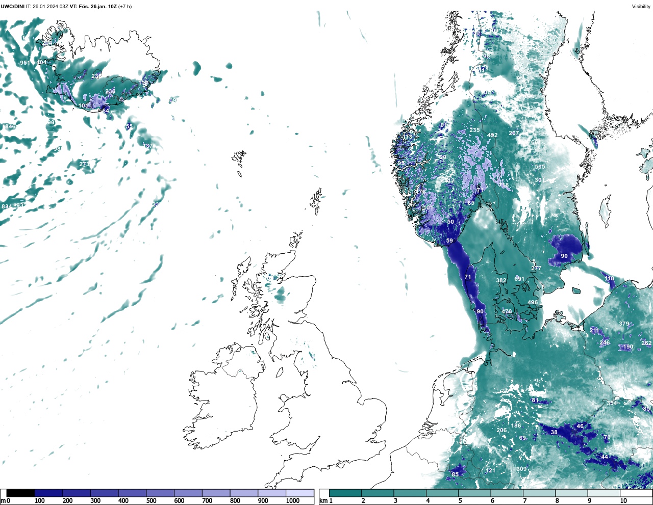Click the "81" value over Germany
This screenshot has height=505, width=653.
coord(535,400)
